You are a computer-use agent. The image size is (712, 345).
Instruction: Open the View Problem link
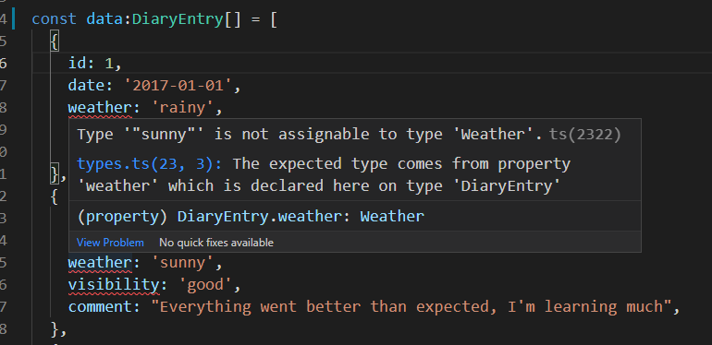(110, 243)
